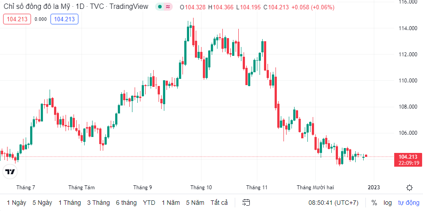423x211 pixels.
Task: Click the red 104.213 sell price box
Action: point(17,19)
